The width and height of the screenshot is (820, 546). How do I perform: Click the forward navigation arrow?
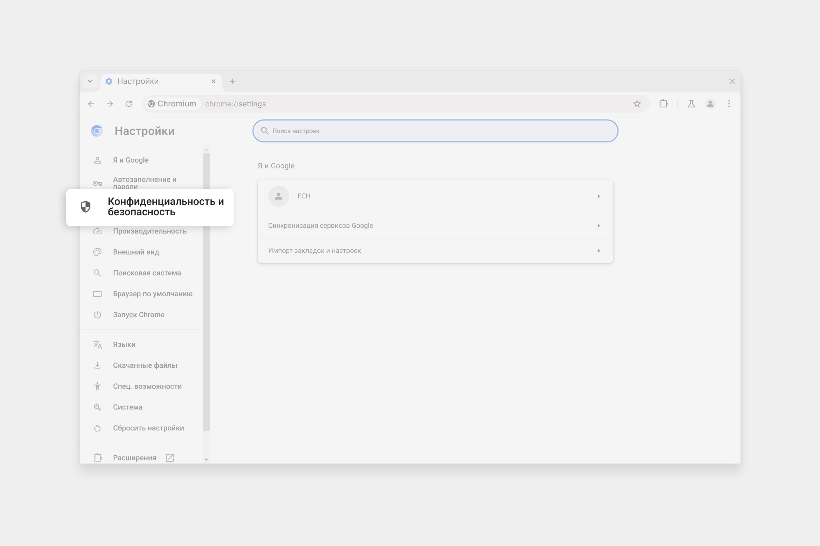[110, 104]
